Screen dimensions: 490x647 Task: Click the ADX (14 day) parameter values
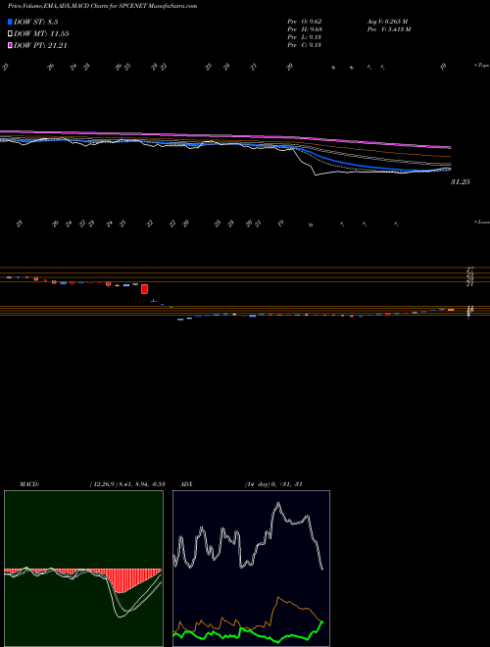[274, 484]
